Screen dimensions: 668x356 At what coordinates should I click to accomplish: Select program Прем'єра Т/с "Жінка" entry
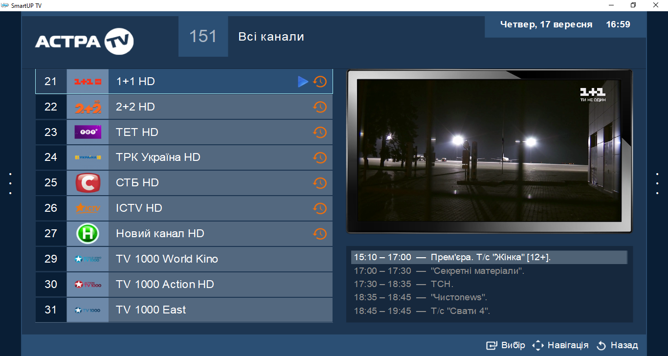(489, 257)
